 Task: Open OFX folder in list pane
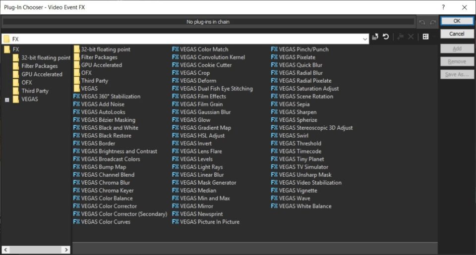[83, 73]
